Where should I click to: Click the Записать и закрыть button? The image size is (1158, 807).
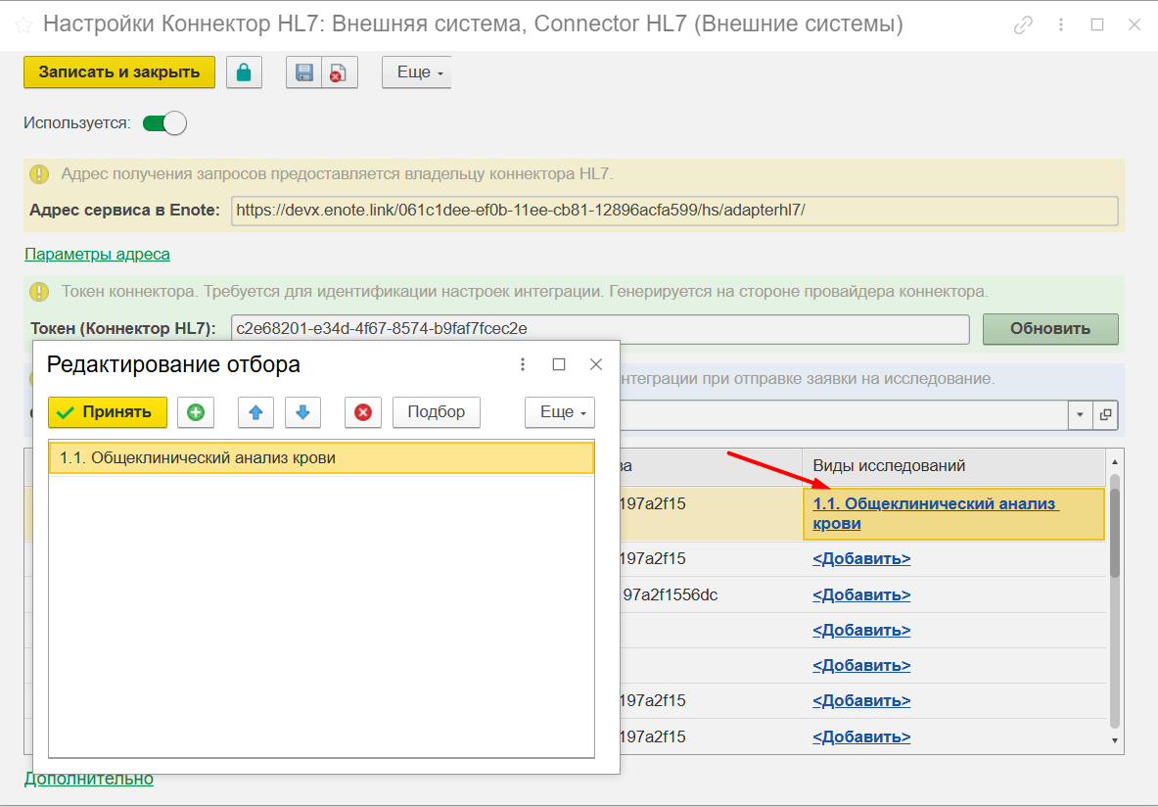(x=118, y=71)
